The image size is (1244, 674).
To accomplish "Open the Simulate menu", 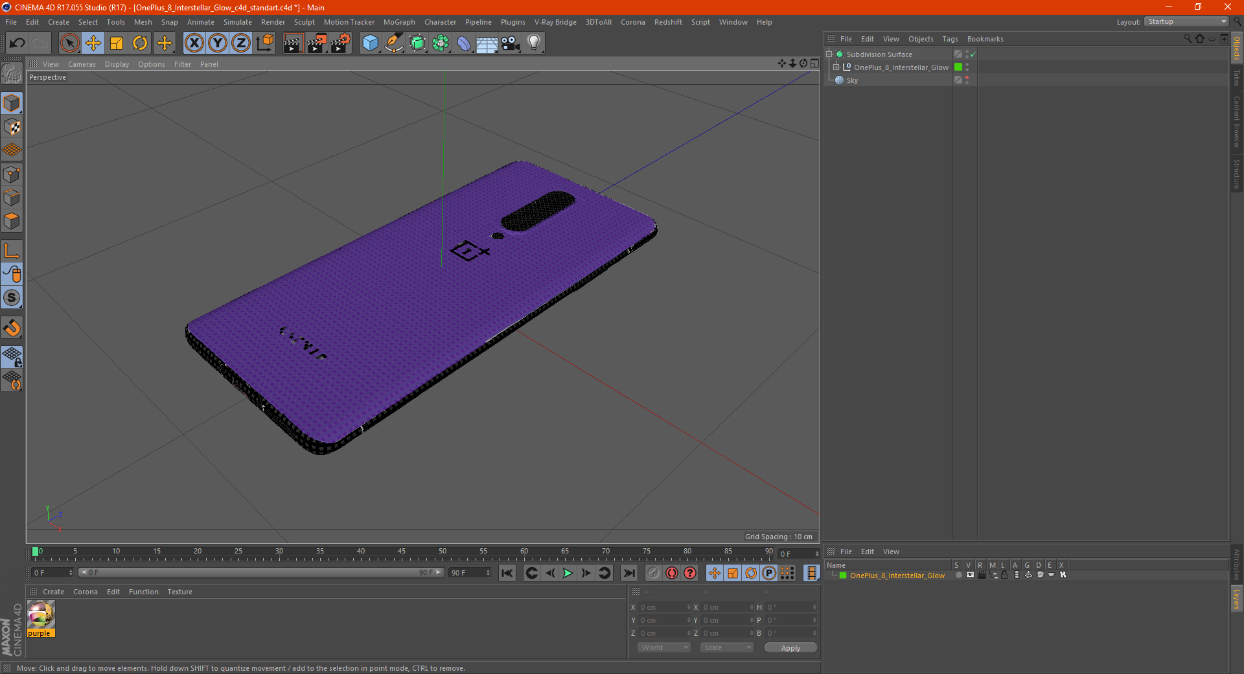I will [238, 22].
